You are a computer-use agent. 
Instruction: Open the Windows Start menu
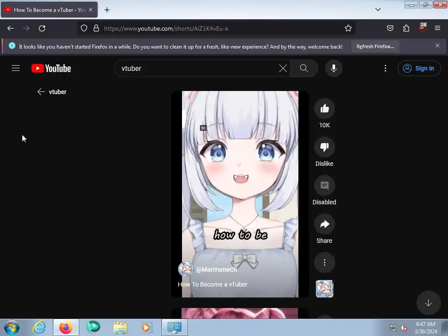(12, 327)
